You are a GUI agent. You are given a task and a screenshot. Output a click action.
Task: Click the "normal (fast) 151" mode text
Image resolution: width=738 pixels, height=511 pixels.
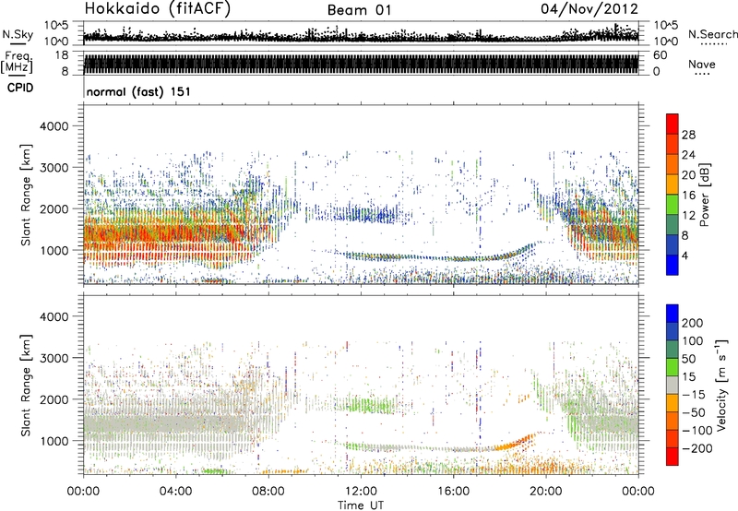click(x=138, y=91)
